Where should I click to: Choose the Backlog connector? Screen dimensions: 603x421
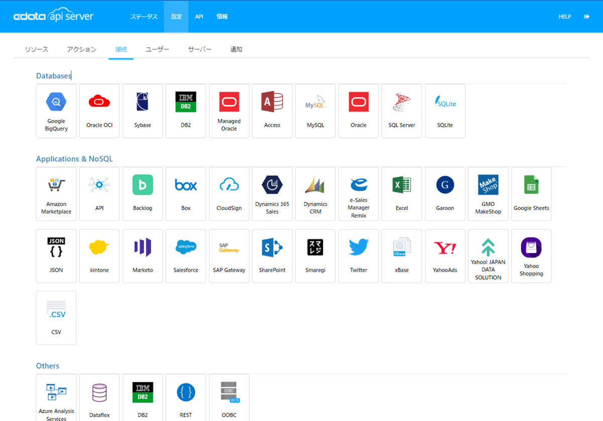[143, 194]
